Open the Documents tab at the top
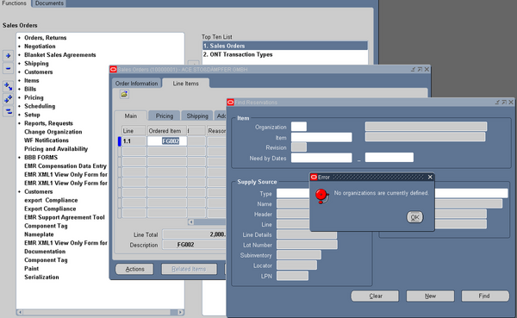The height and width of the screenshot is (318, 517). tap(49, 3)
